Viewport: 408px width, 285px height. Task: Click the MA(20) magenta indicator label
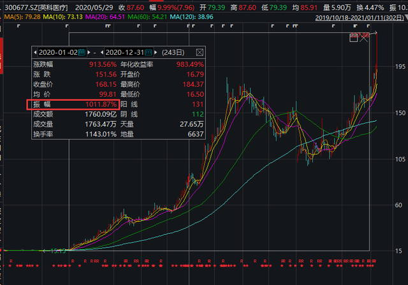click(x=105, y=17)
